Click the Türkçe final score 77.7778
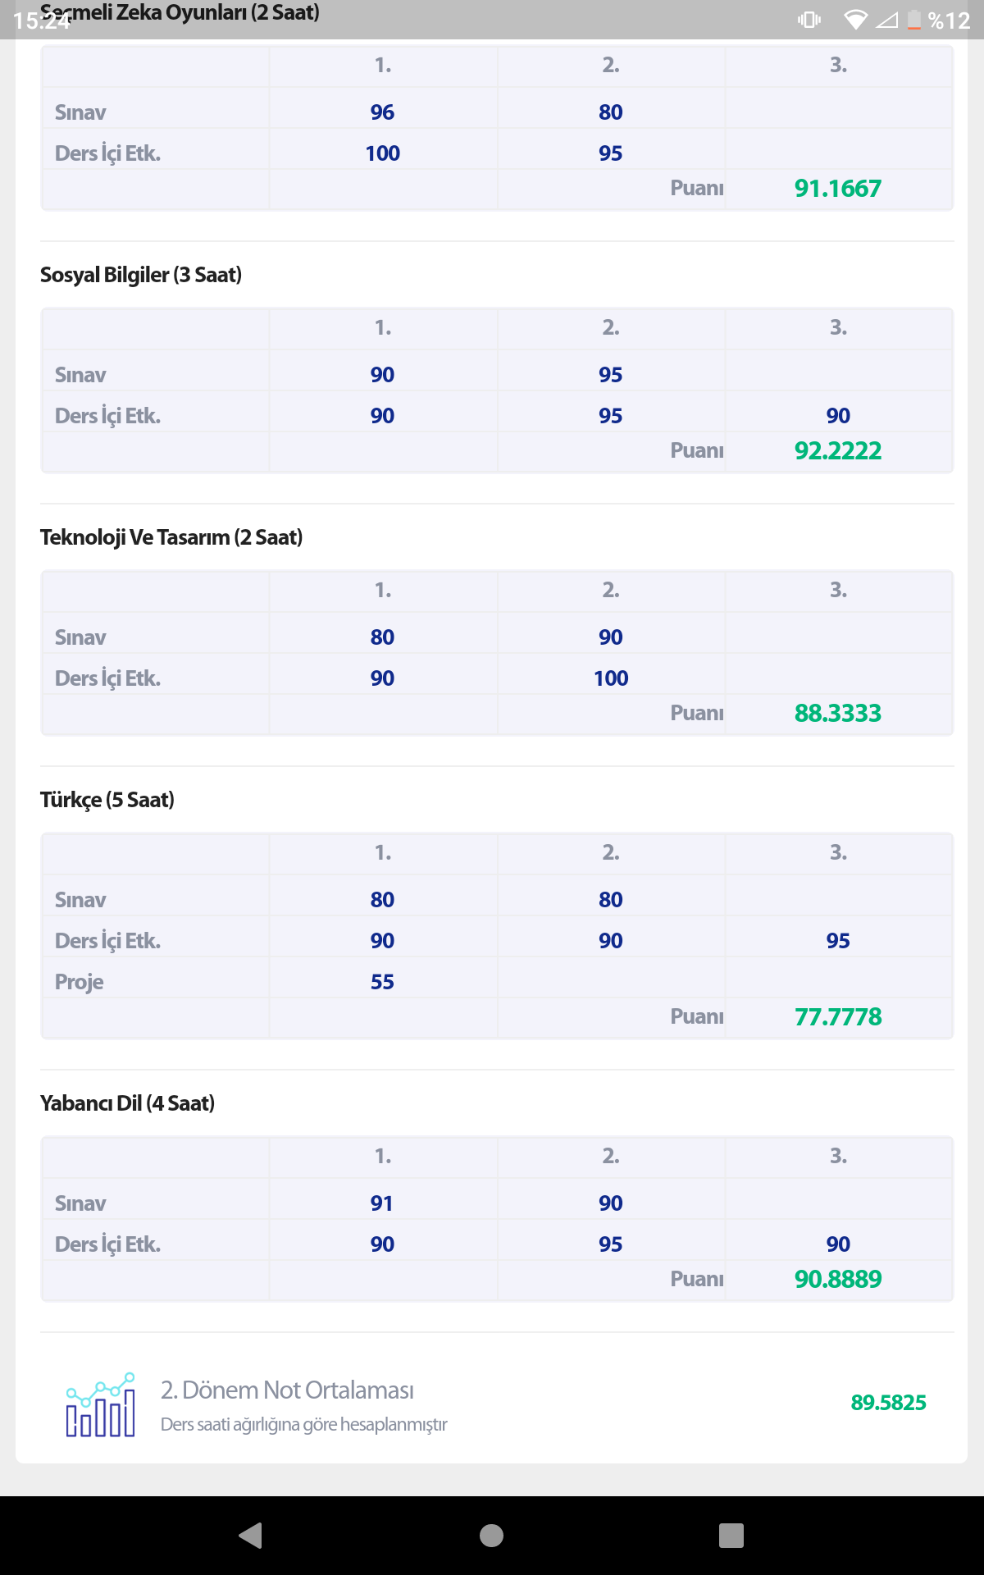The height and width of the screenshot is (1575, 984). (x=837, y=1017)
